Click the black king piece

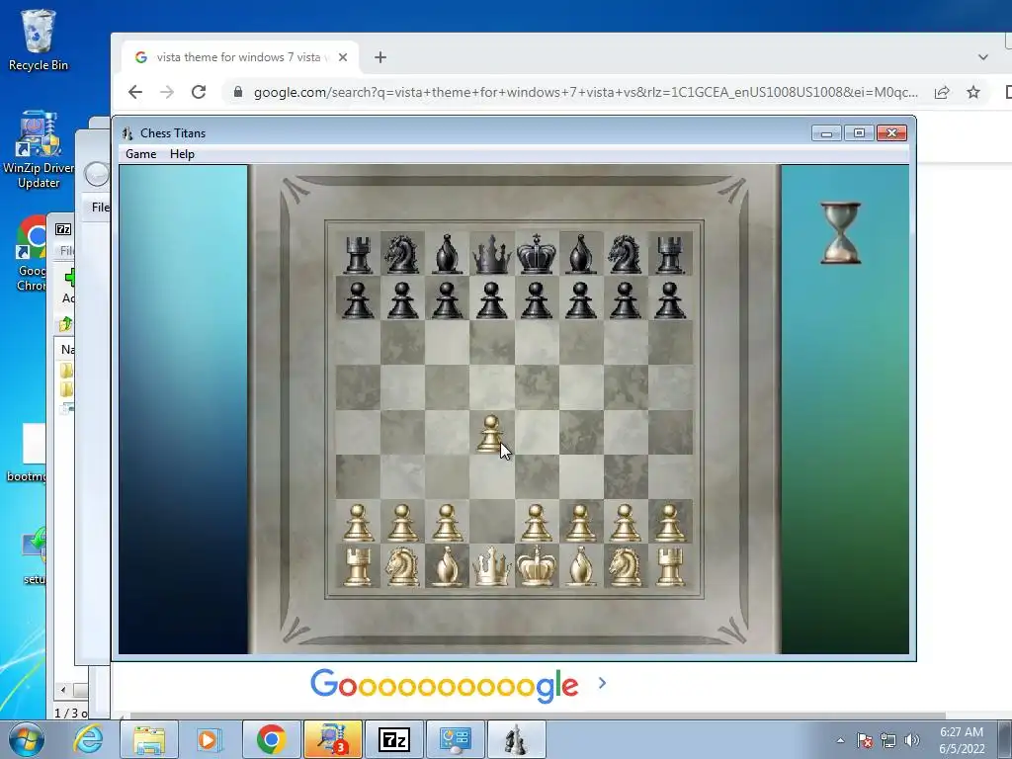[537, 254]
